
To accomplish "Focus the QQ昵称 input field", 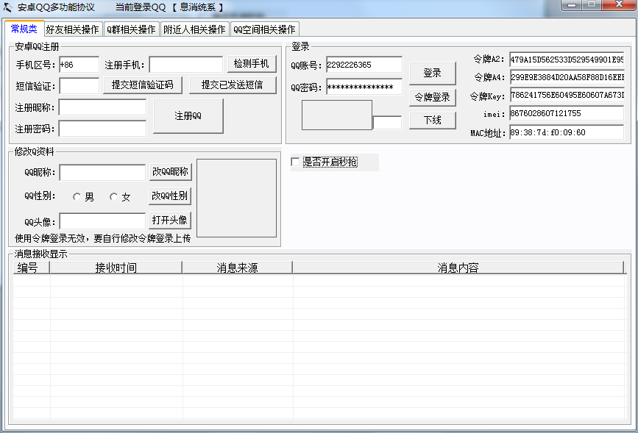I will point(102,172).
